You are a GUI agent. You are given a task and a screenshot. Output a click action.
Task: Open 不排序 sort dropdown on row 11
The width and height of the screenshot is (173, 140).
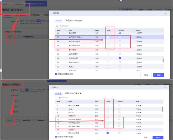(x=139, y=119)
